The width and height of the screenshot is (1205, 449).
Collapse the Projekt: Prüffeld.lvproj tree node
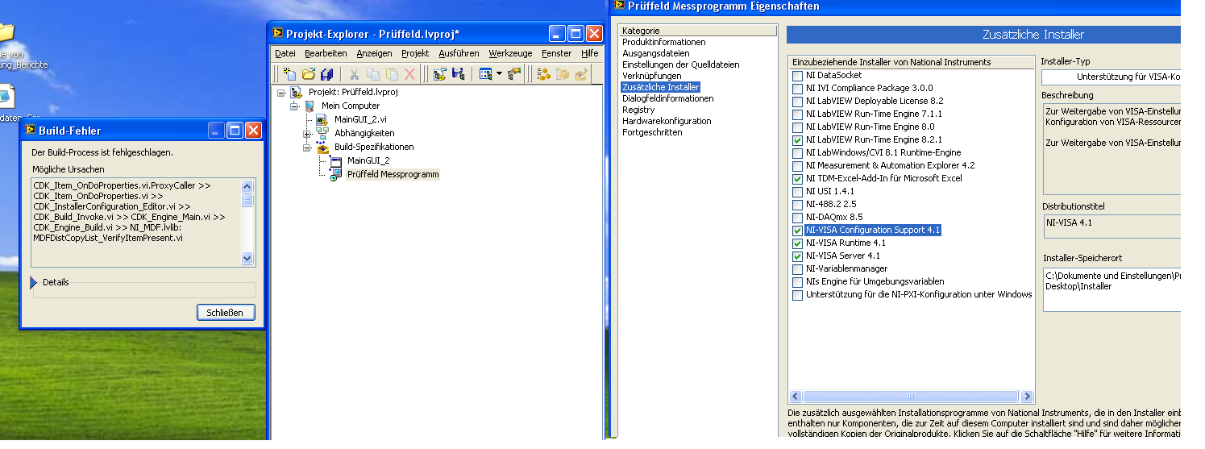tap(281, 93)
